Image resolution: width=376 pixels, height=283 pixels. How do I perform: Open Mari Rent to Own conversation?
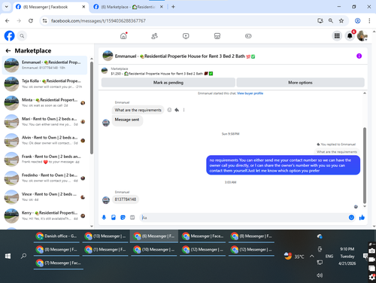click(x=44, y=122)
